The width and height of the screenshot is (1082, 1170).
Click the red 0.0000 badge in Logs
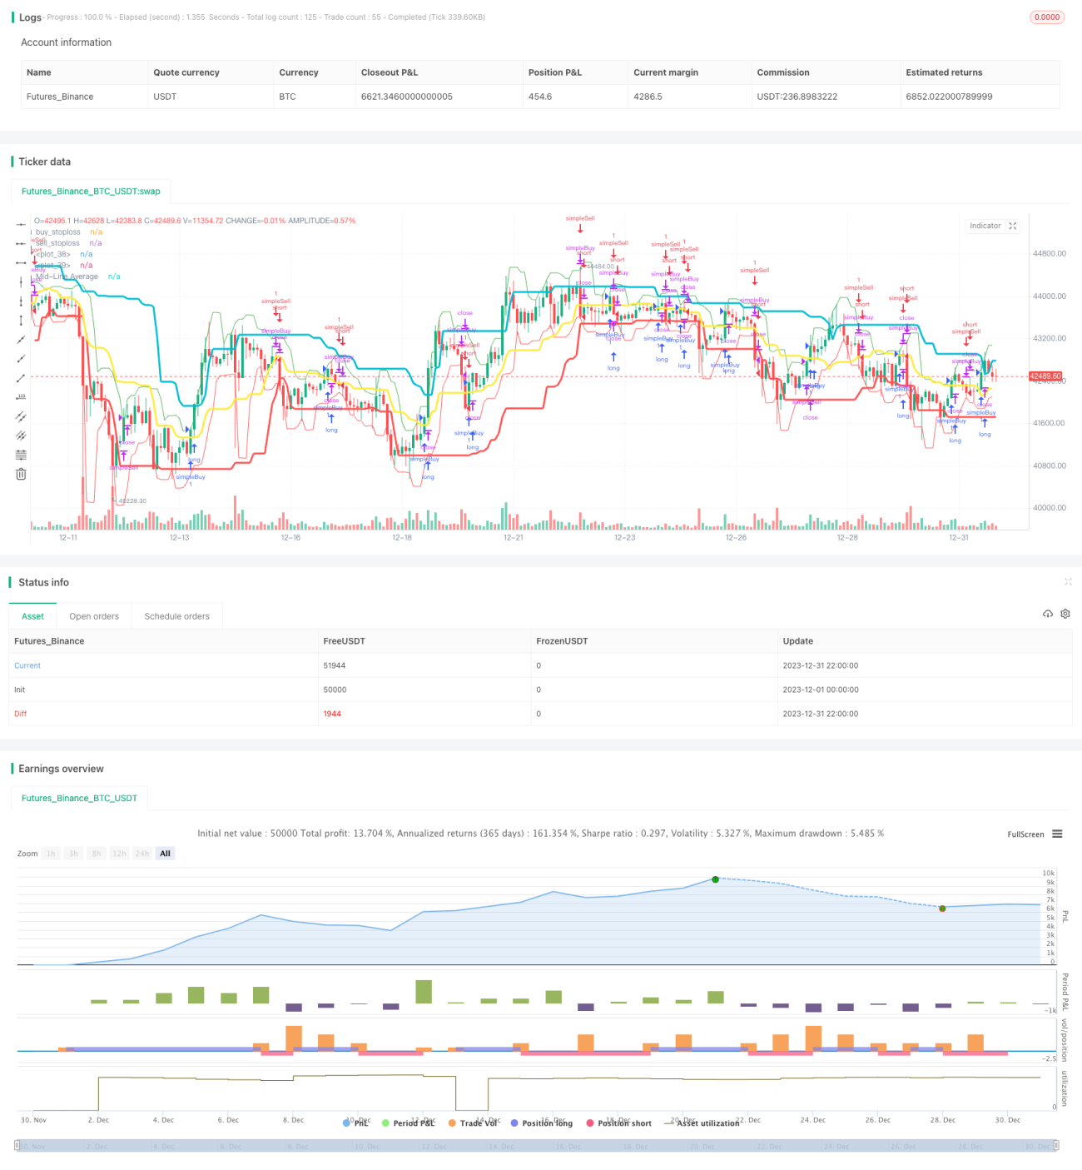[1047, 17]
